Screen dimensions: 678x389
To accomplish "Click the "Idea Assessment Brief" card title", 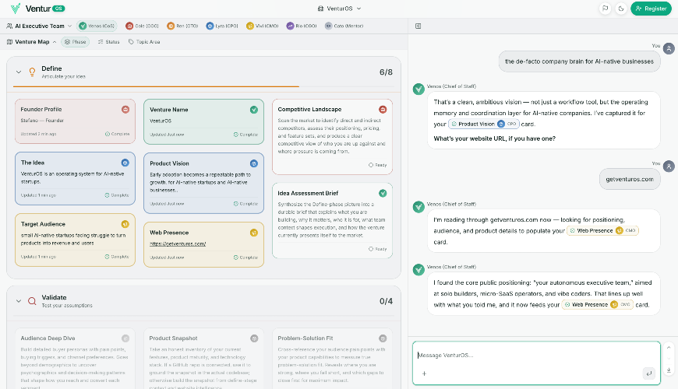I will [x=308, y=193].
